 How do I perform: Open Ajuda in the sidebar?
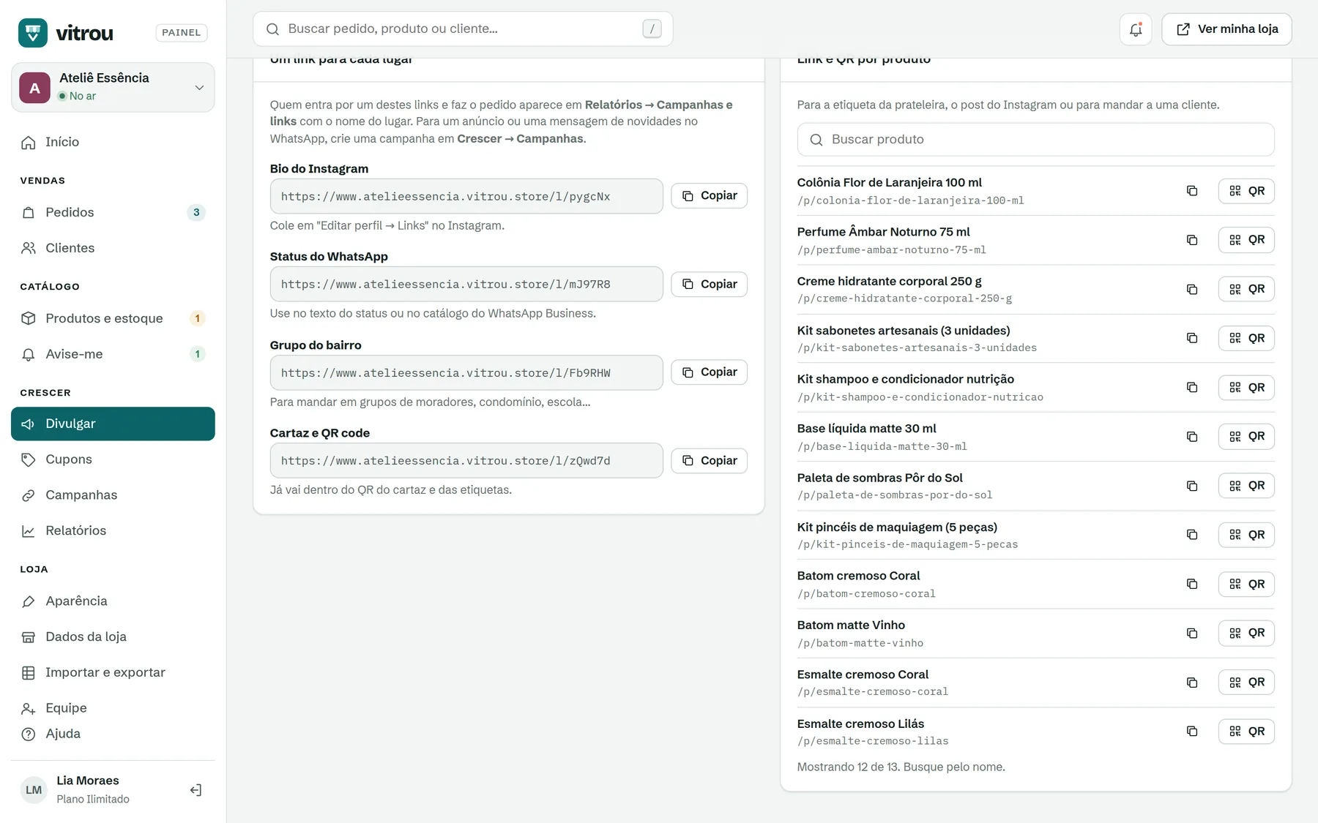[x=113, y=734]
